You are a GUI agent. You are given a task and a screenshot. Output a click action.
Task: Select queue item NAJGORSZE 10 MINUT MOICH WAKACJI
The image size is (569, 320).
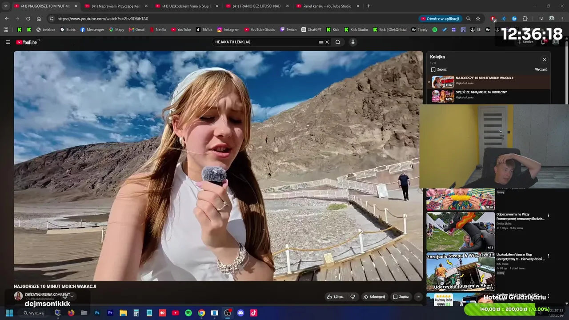coord(489,82)
